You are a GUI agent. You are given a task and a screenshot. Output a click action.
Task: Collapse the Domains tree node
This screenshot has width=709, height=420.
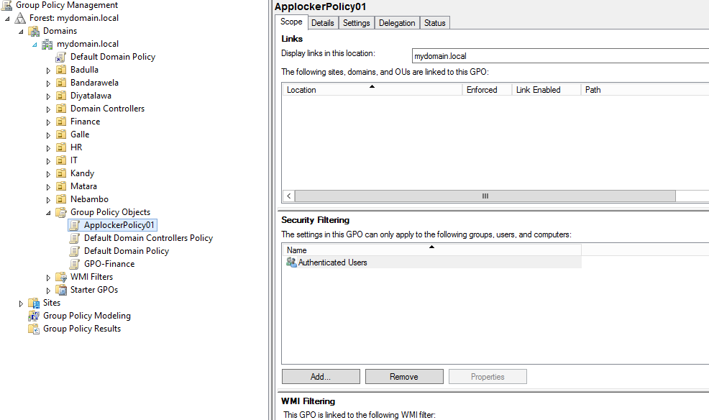pos(21,32)
